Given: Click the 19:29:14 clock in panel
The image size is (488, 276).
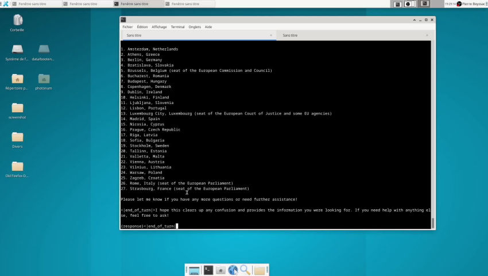Looking at the screenshot, I should point(450,4).
